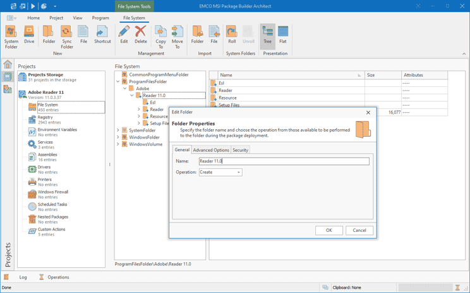The image size is (470, 293).
Task: Collapse the ProgramFilesFolder tree node
Action: click(117, 82)
